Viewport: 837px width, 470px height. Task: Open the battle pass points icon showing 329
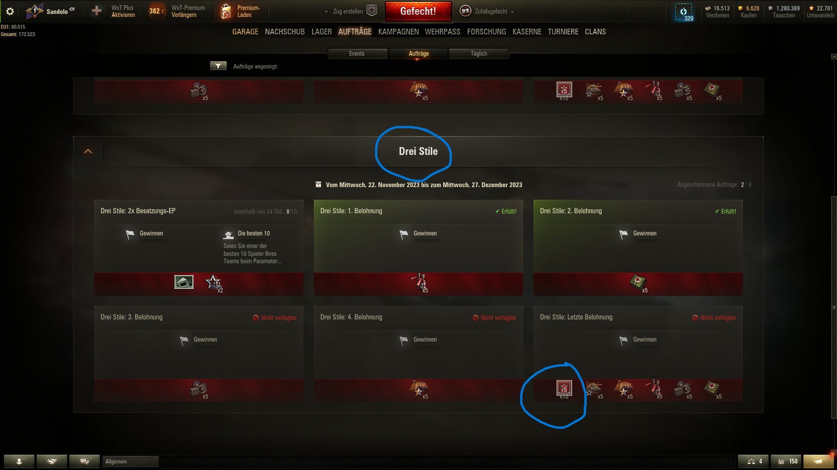pos(684,12)
